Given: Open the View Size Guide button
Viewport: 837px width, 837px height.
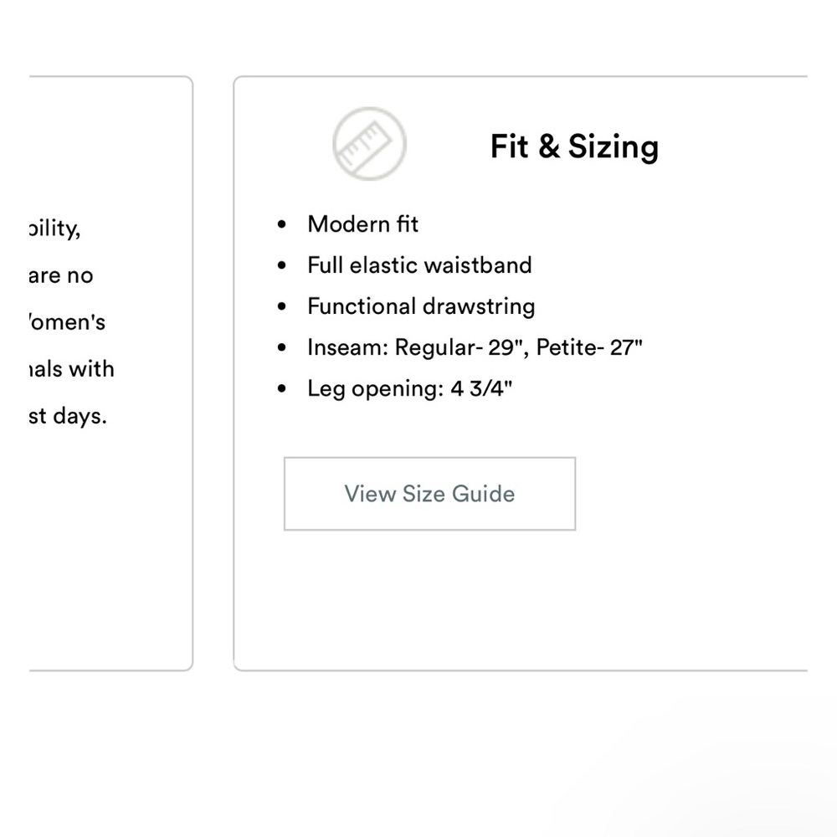Looking at the screenshot, I should (x=429, y=494).
